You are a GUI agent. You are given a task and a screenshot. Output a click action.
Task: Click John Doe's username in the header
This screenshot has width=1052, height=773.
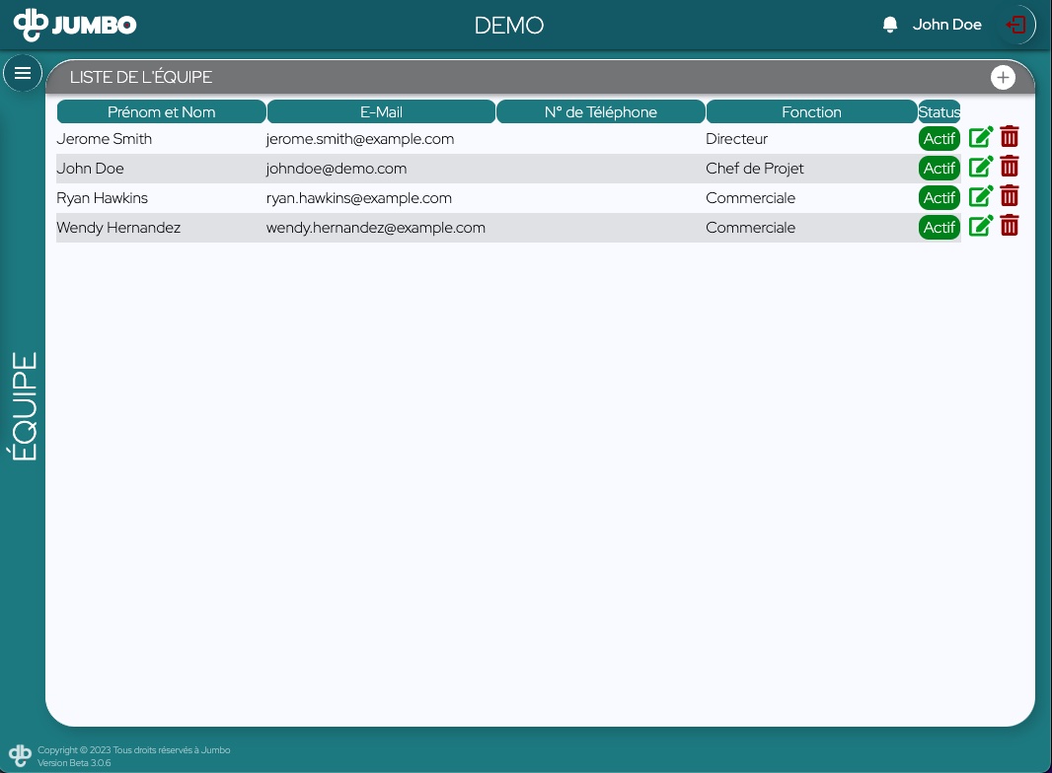point(946,25)
